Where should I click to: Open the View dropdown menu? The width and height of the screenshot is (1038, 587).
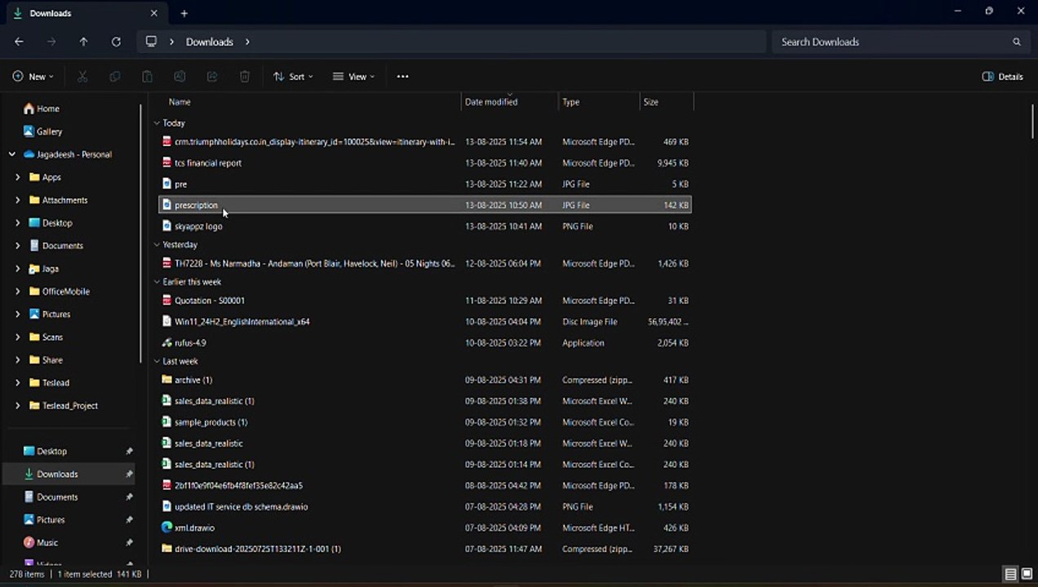click(x=353, y=77)
